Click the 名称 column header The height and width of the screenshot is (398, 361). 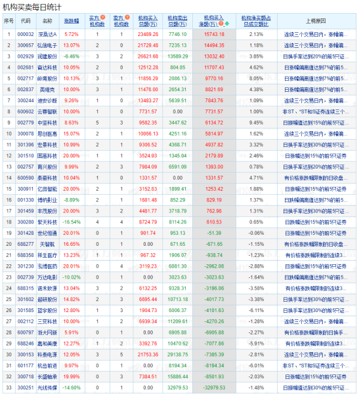pos(47,21)
